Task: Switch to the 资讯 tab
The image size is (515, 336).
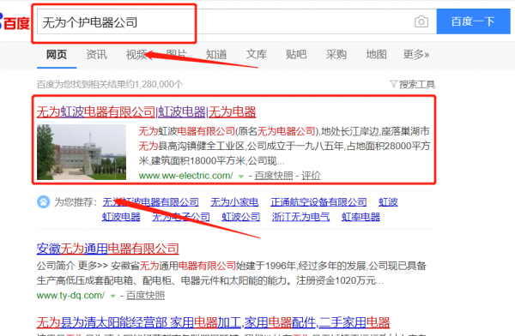Action: pyautogui.click(x=96, y=55)
